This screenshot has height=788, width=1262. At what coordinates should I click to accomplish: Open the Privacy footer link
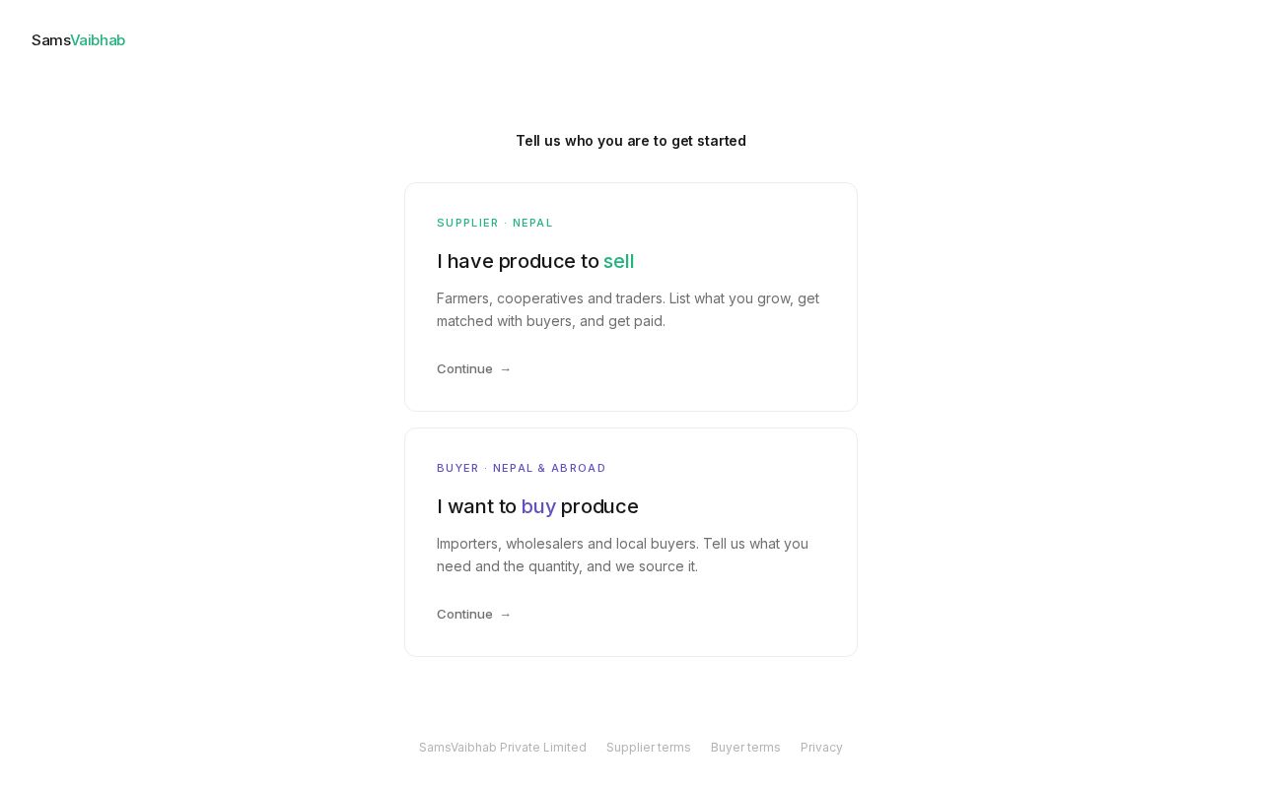tap(821, 748)
